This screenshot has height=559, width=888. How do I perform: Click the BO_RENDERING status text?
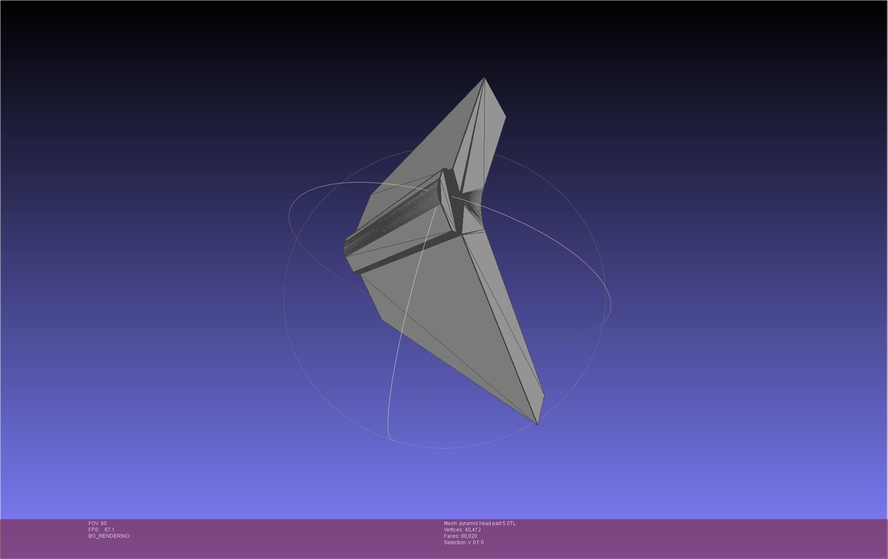pos(109,536)
